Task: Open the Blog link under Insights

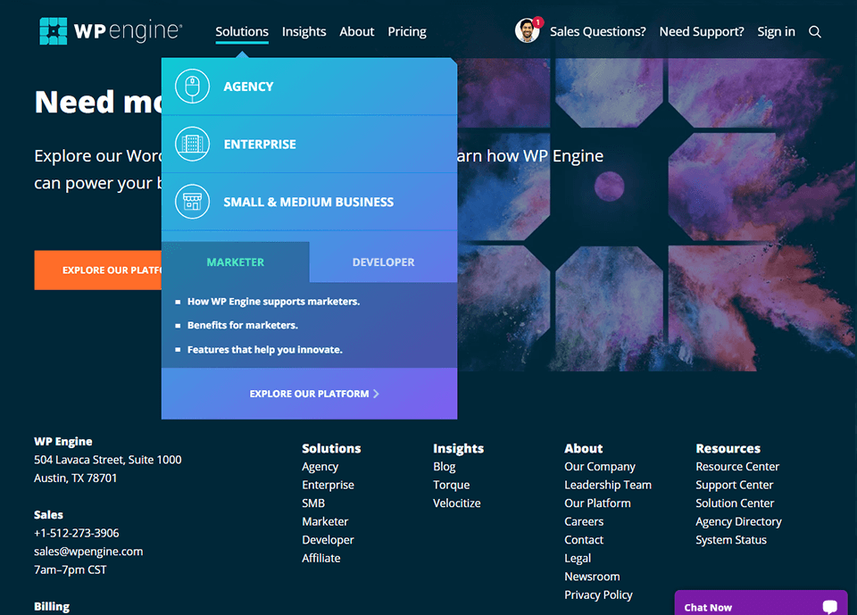Action: [445, 467]
